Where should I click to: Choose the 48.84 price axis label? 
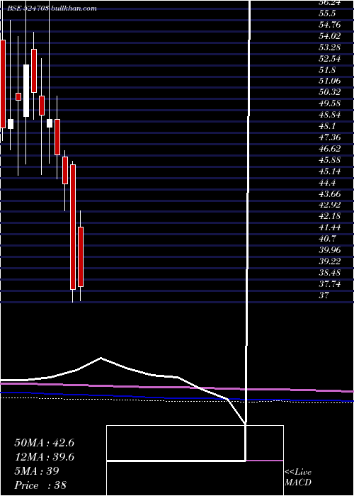(x=329, y=115)
